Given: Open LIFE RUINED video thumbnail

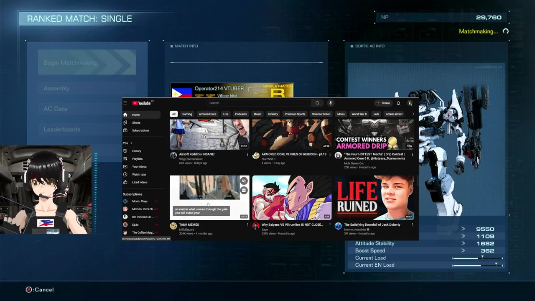Looking at the screenshot, I should tap(375, 198).
